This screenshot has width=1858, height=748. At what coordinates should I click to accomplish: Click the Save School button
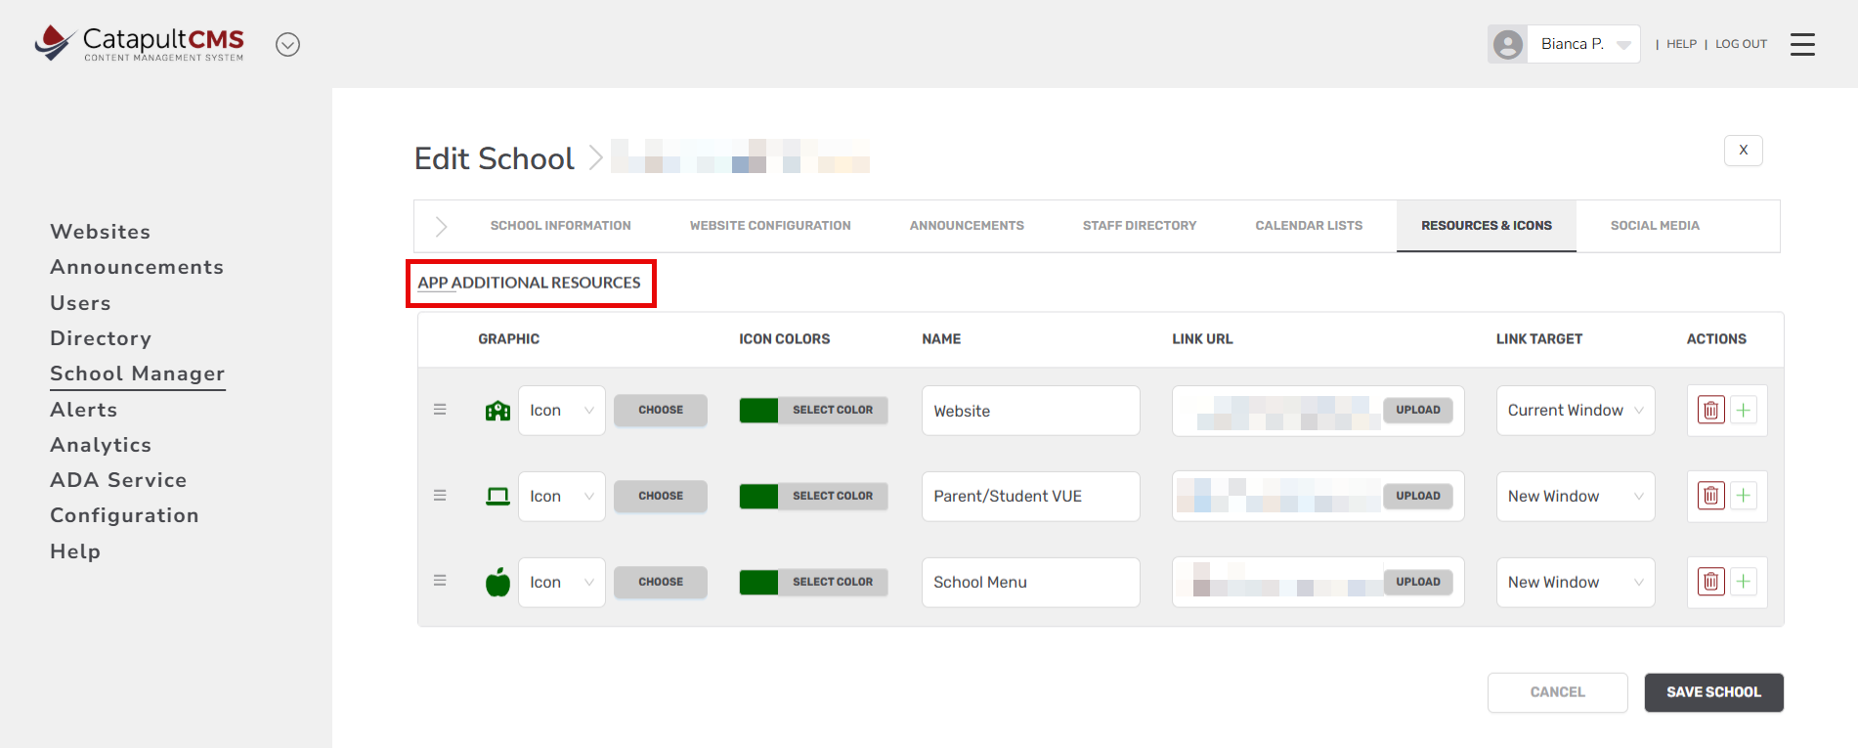click(x=1712, y=692)
